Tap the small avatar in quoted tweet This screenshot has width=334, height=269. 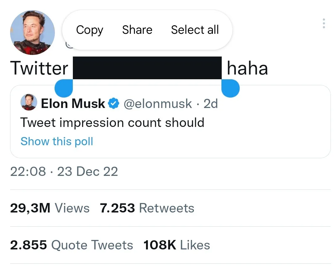(x=28, y=103)
